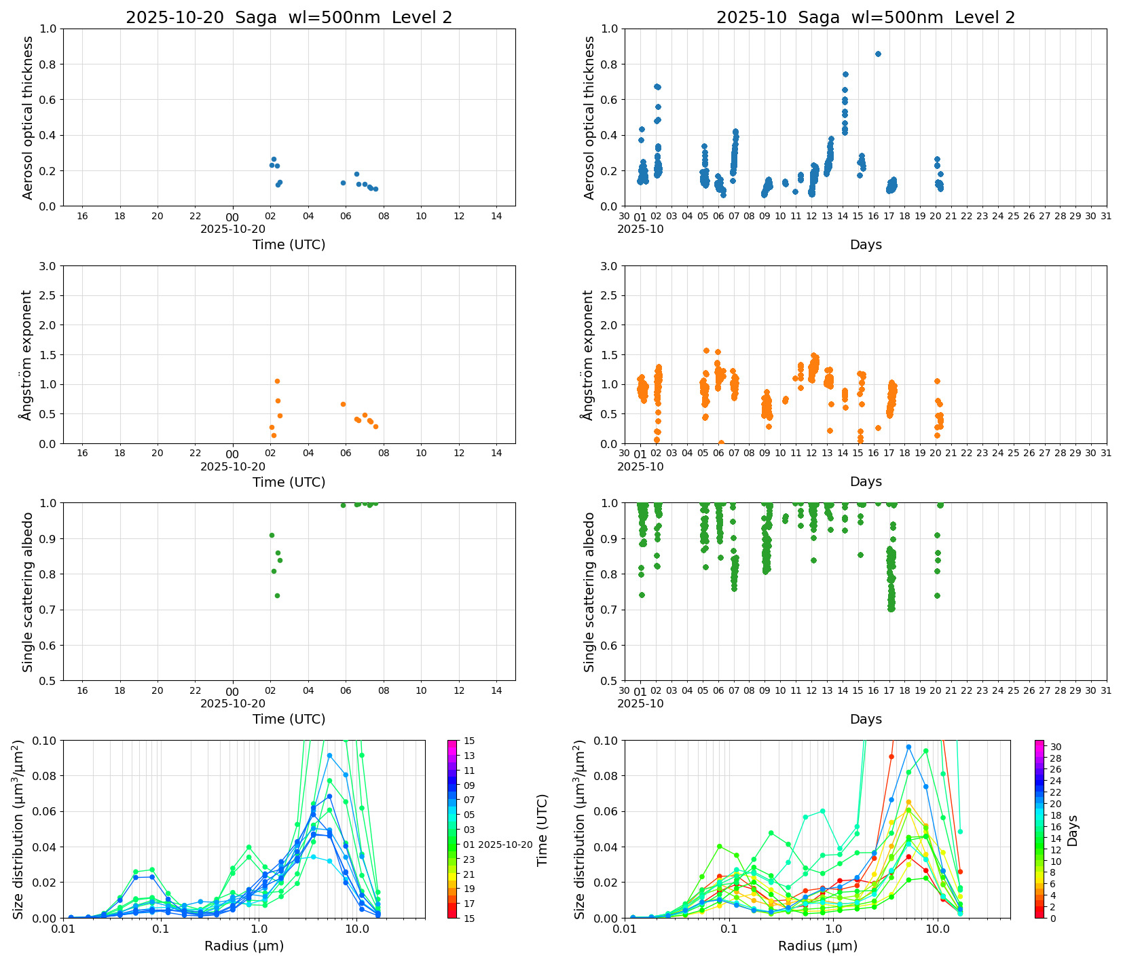
Task: Click 'Ångström exponent' y-axis label of monthly plot
Action: 589,354
